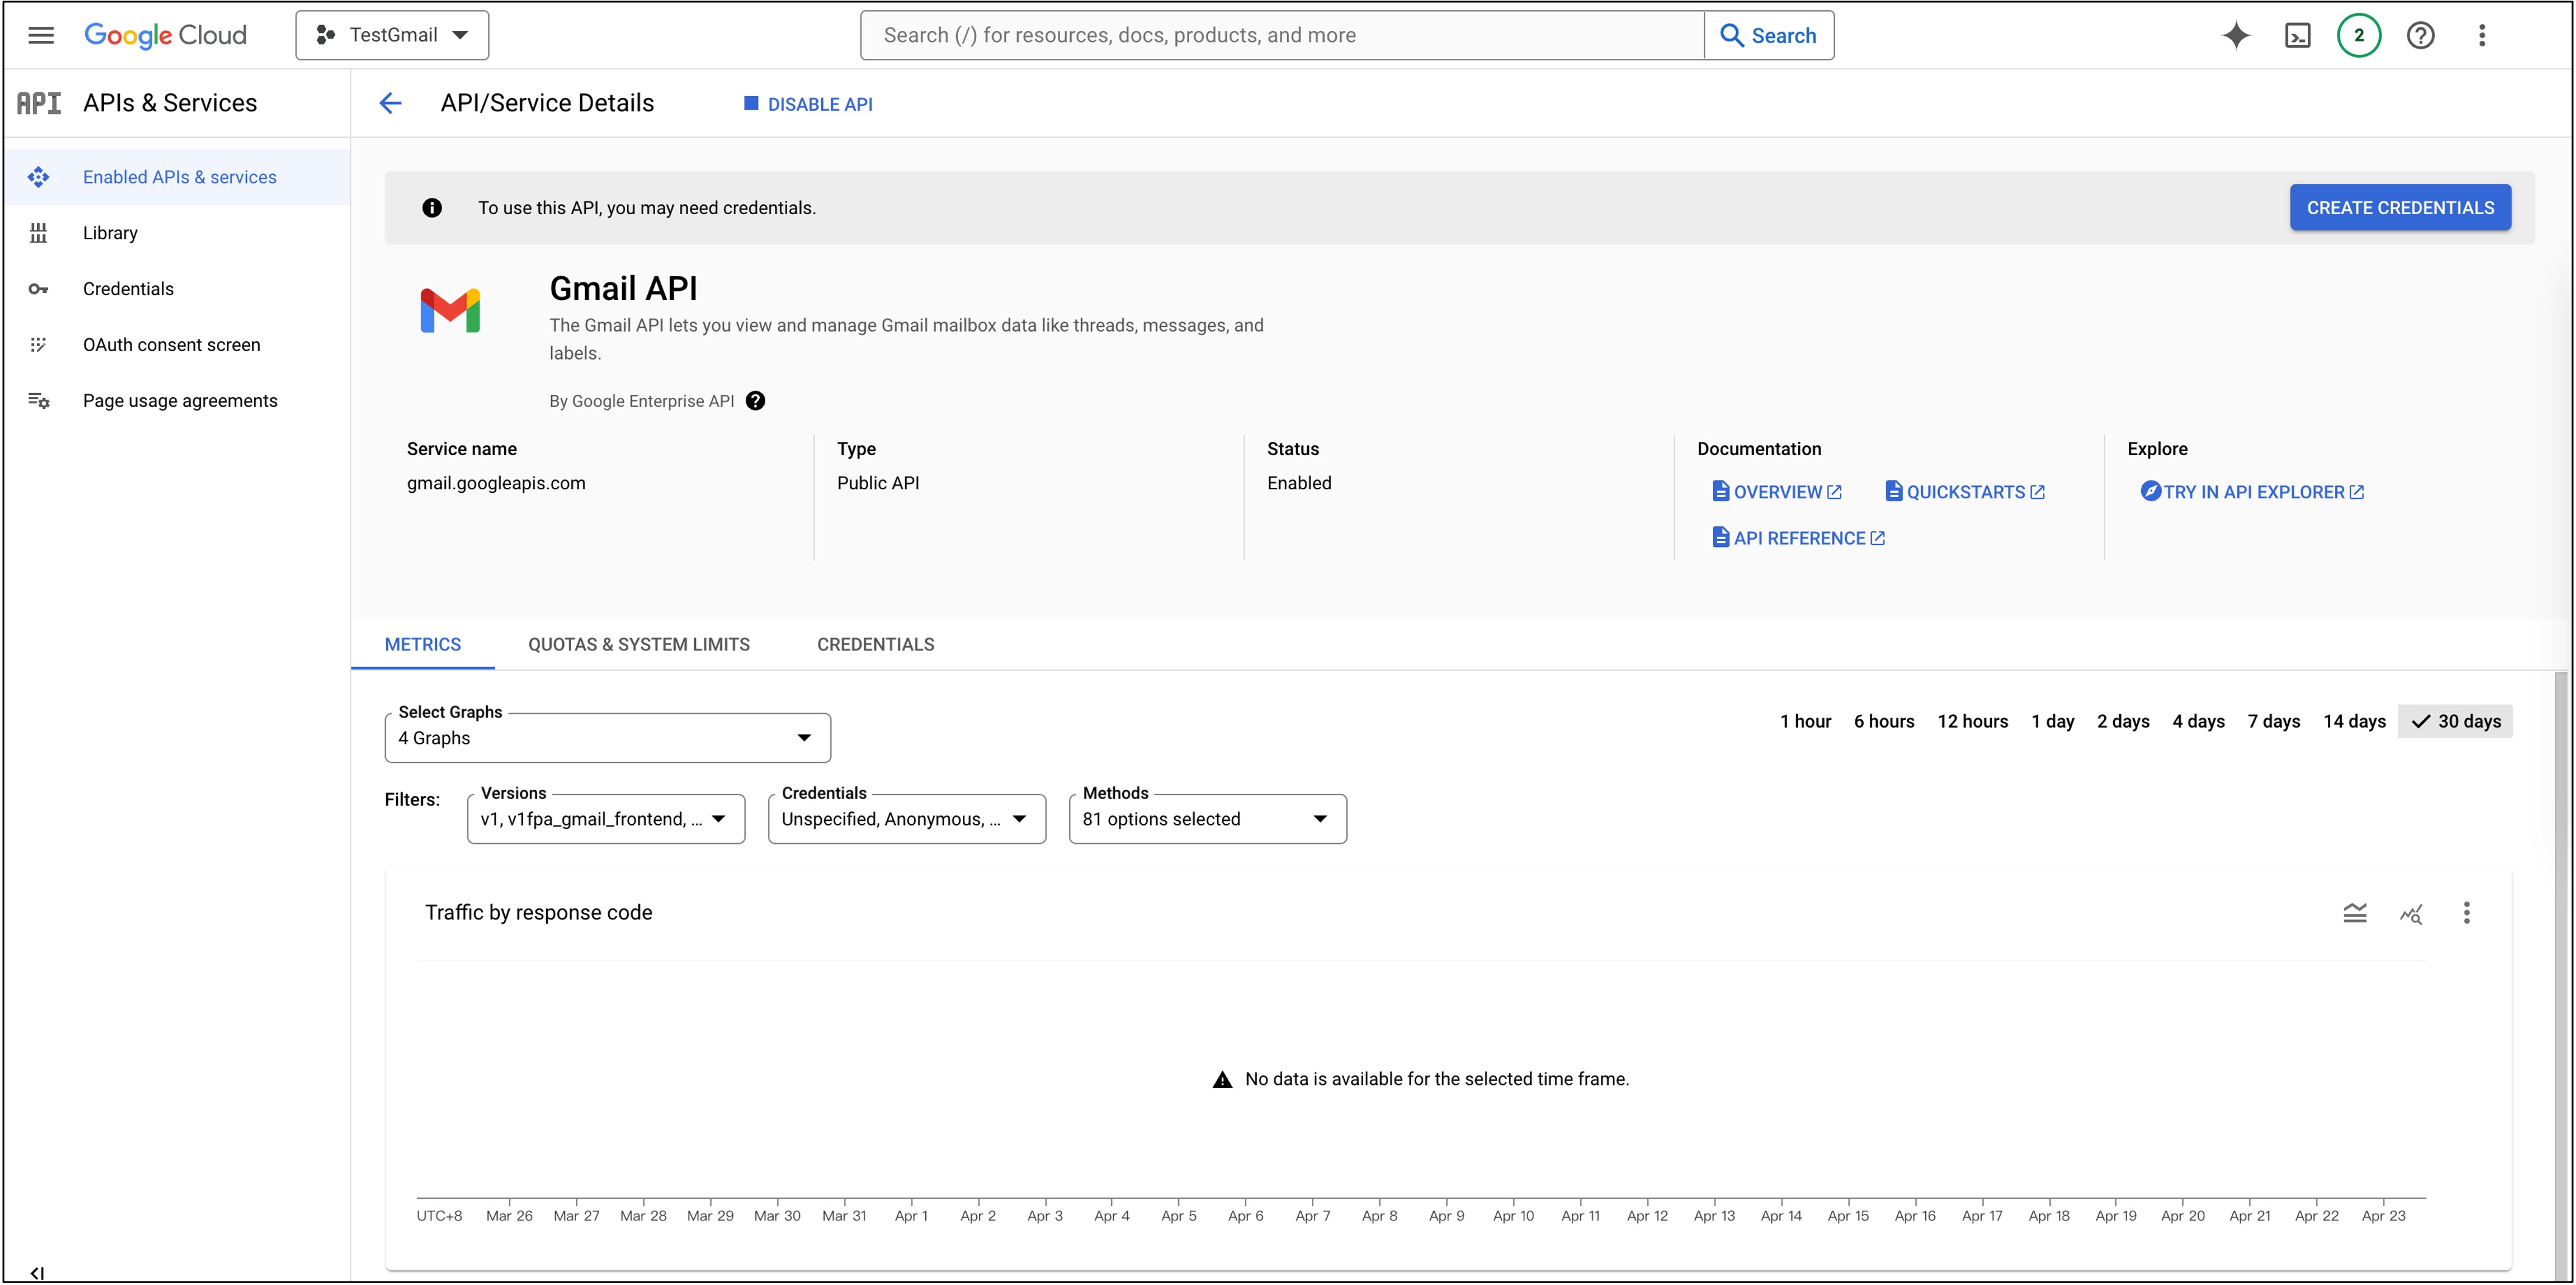Select the 14 days time range
Screen dimensions: 2576x1285
(x=2354, y=721)
